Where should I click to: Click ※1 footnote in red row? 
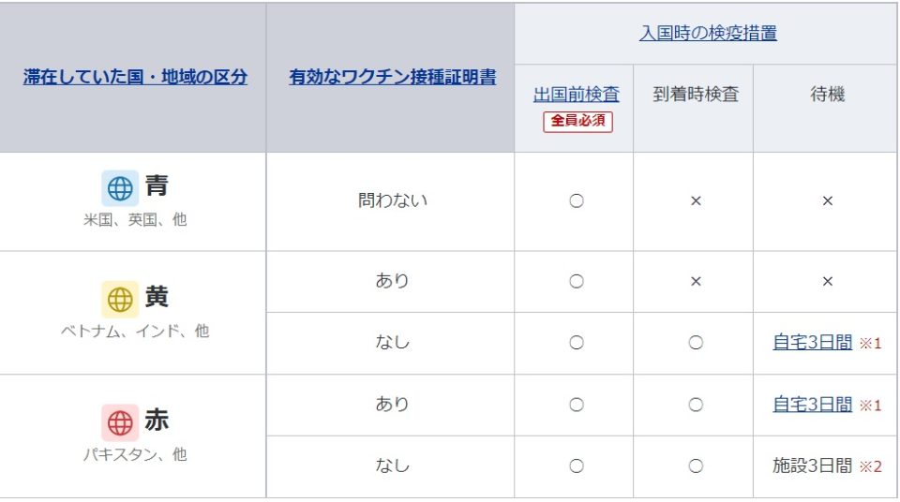tap(871, 405)
